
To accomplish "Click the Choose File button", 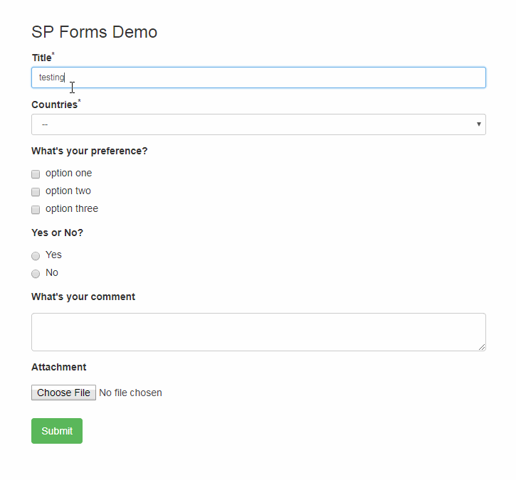I will tap(63, 393).
